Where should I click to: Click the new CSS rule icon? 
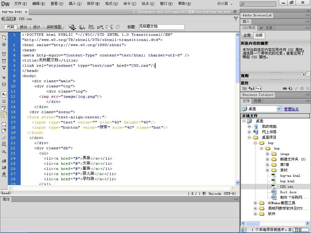click(290, 89)
